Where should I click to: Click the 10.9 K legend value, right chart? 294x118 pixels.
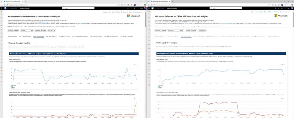coord(160,87)
